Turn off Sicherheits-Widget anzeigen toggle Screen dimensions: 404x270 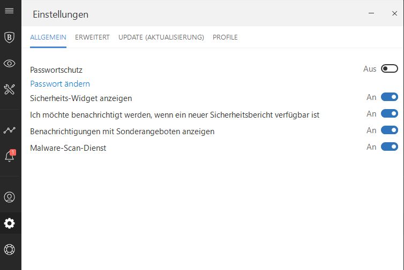390,97
